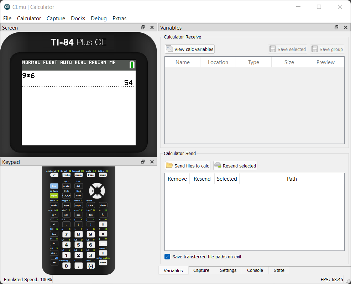Close the Screen dock panel
Viewport: 351px width, 284px height.
coord(152,27)
